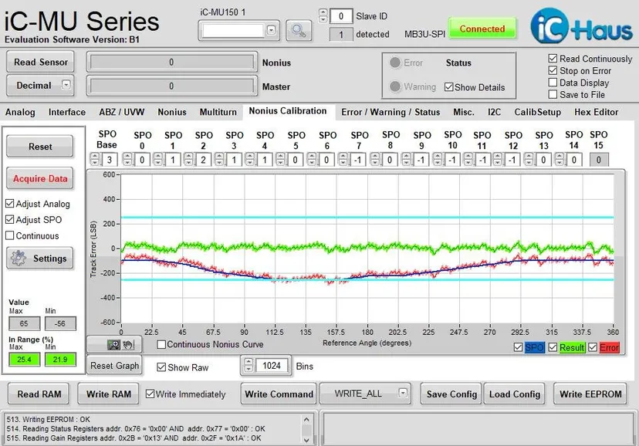Click the calibration Reset button
The height and width of the screenshot is (446, 639).
coord(40,147)
